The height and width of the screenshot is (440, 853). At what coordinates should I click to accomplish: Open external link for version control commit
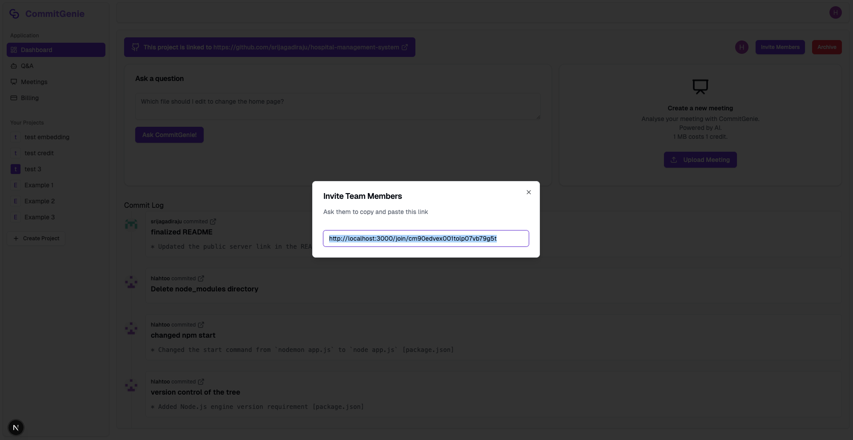(x=201, y=382)
